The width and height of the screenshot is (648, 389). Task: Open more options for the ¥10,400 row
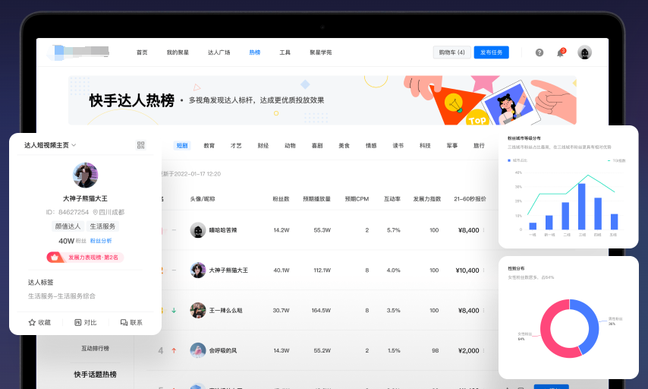[483, 270]
